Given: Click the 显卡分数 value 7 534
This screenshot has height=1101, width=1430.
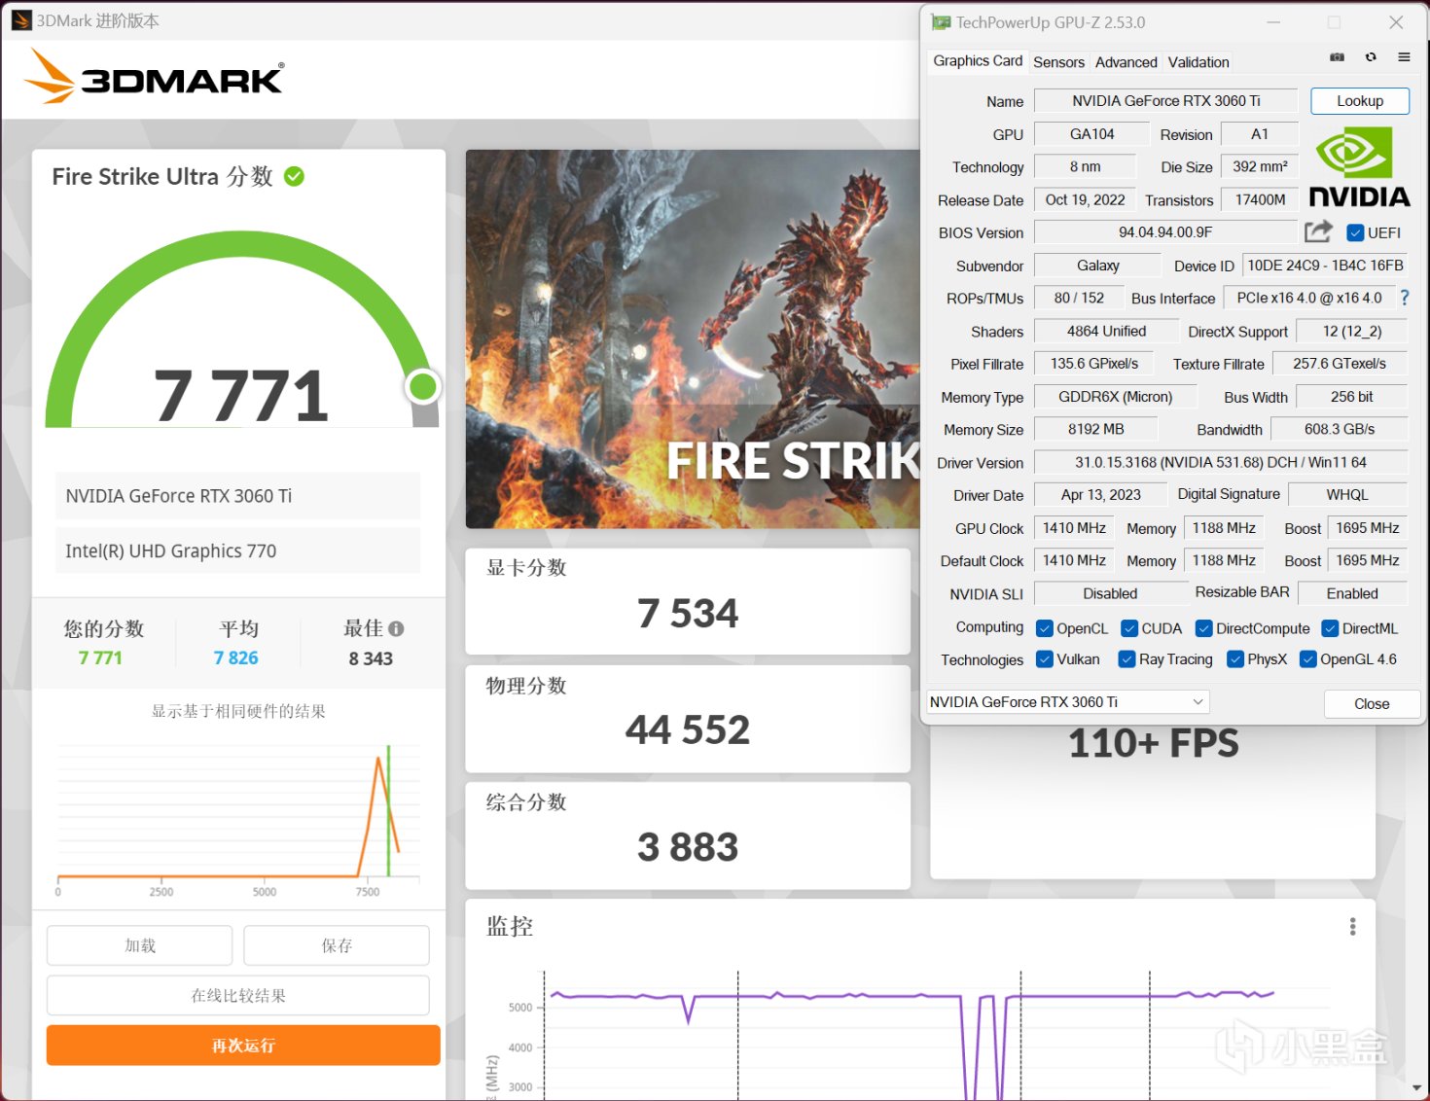Looking at the screenshot, I should [x=688, y=614].
